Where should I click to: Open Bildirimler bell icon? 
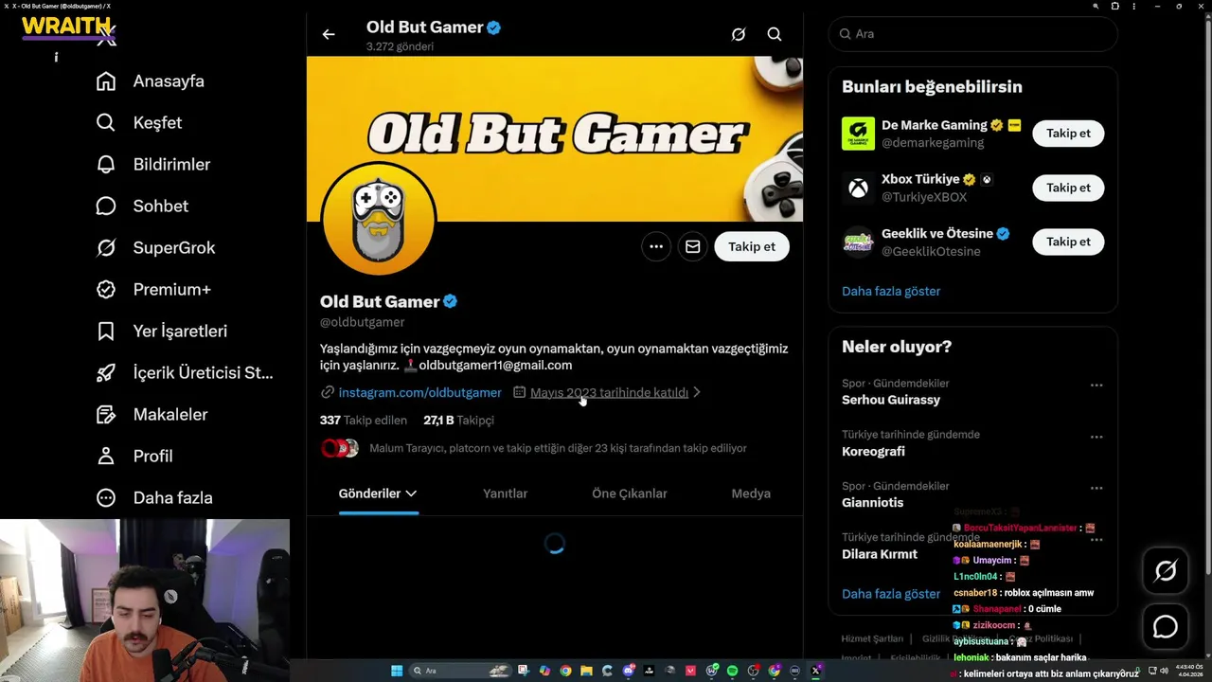[x=106, y=165]
